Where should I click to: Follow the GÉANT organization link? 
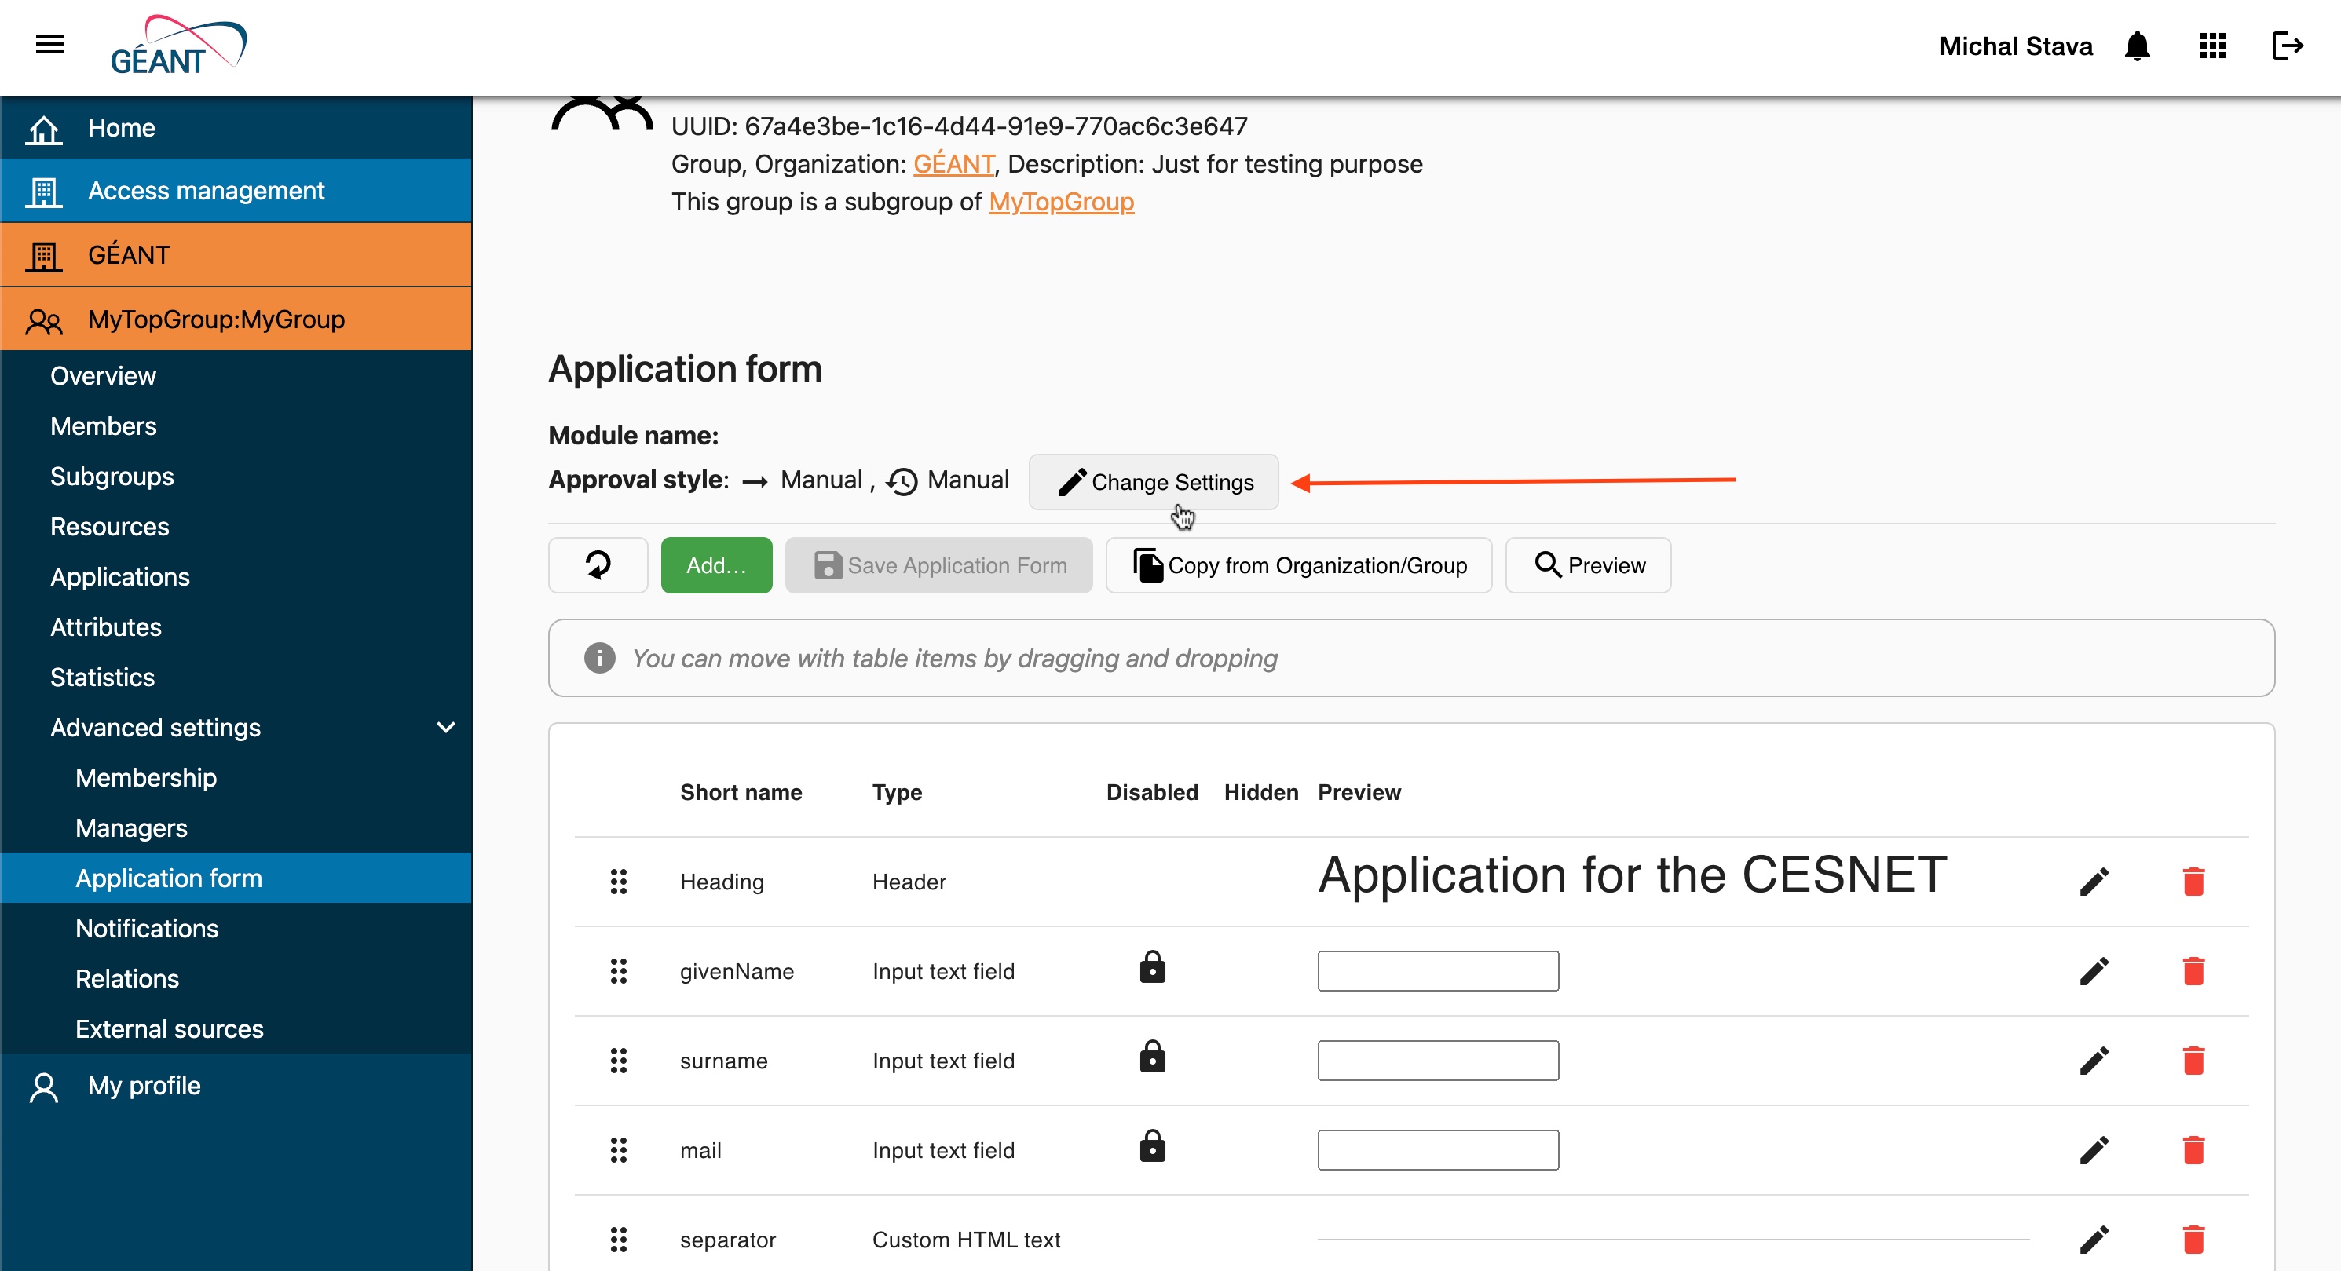[953, 163]
